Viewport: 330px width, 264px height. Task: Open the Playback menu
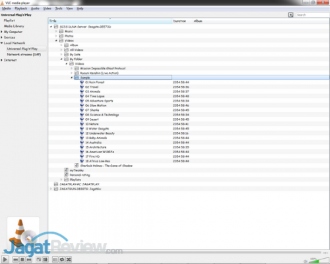(20, 9)
